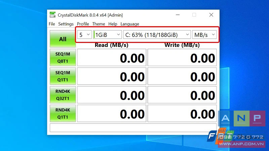Close the CrystalDiskMark window
The height and width of the screenshot is (151, 269).
pyautogui.click(x=211, y=15)
